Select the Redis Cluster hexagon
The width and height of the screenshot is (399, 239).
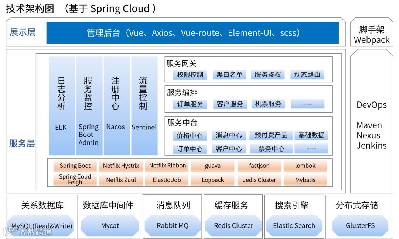[233, 226]
